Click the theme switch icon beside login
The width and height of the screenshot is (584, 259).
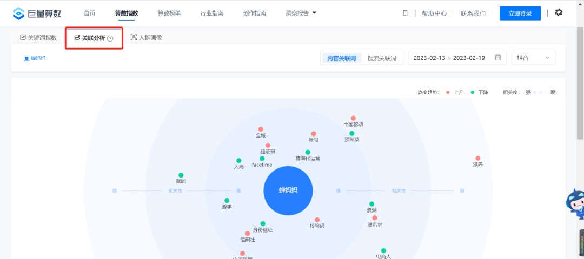point(558,13)
